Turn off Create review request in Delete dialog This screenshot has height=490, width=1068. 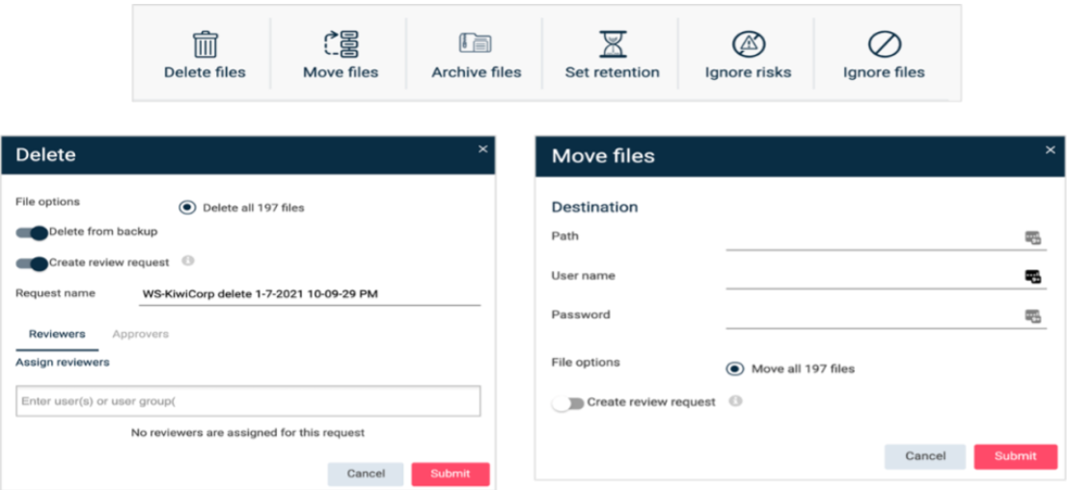(x=32, y=263)
